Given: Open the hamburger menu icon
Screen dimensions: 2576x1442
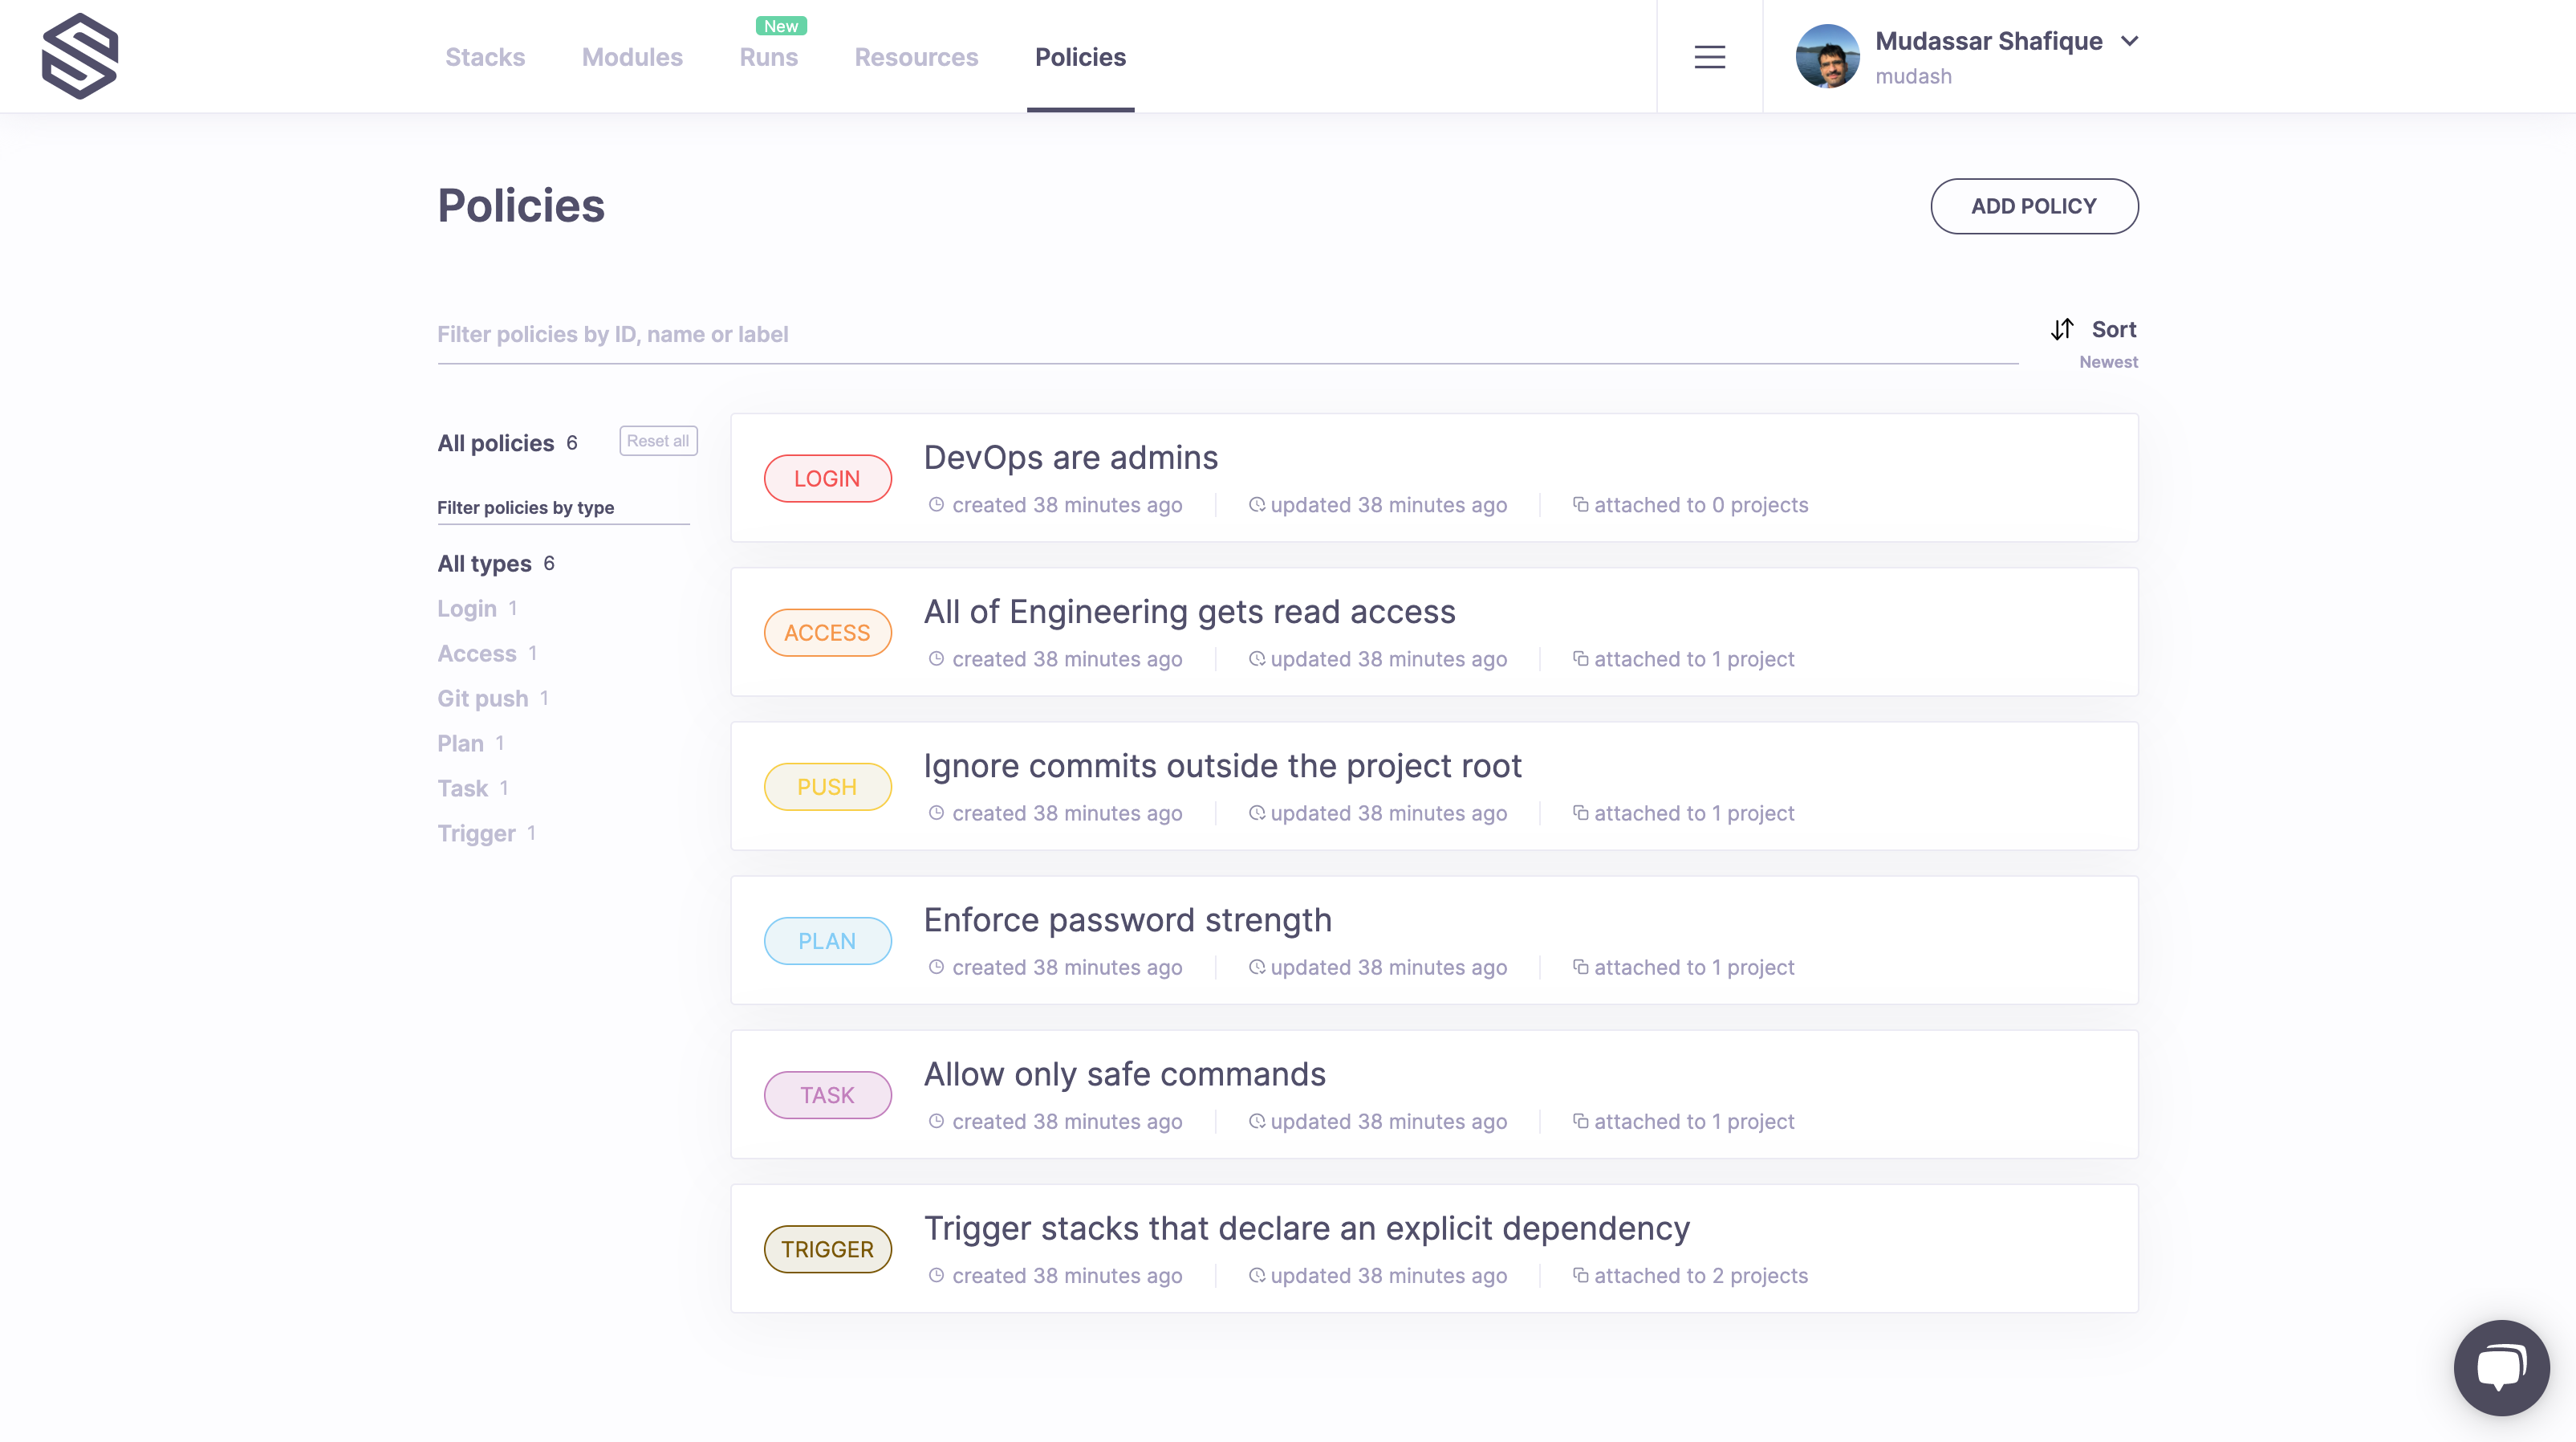Looking at the screenshot, I should pos(1709,57).
